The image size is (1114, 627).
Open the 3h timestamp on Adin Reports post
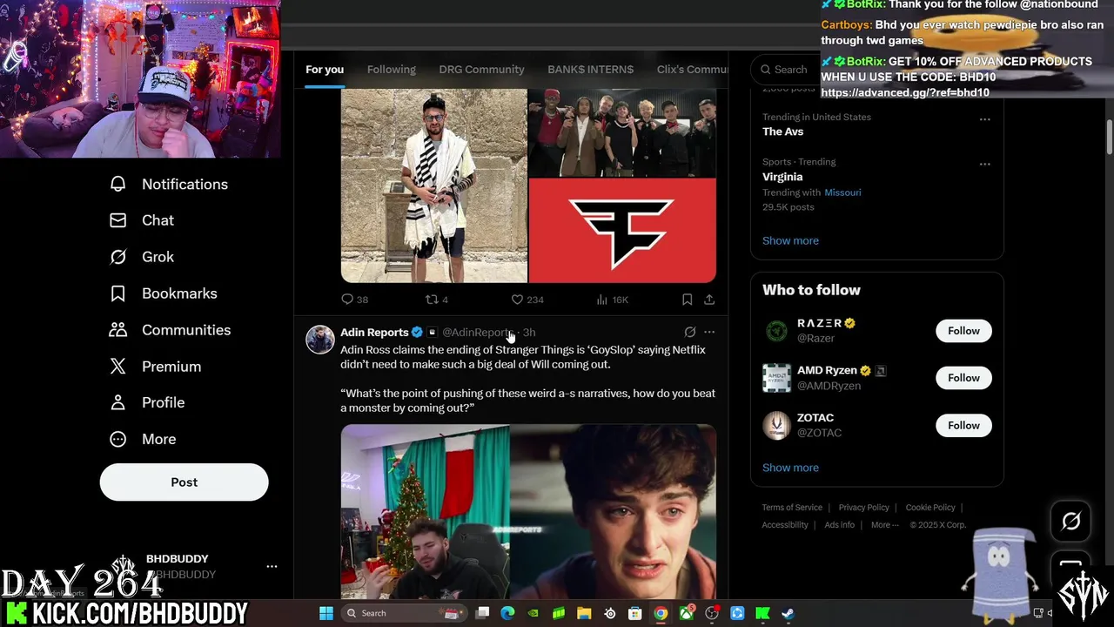click(x=529, y=333)
